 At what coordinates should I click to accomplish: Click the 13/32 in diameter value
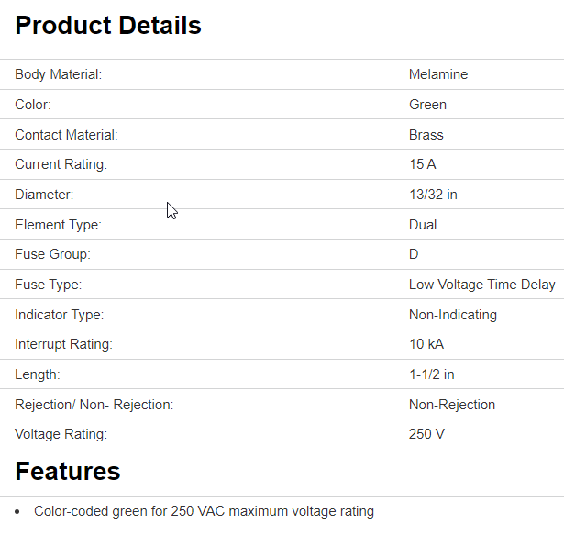[433, 195]
